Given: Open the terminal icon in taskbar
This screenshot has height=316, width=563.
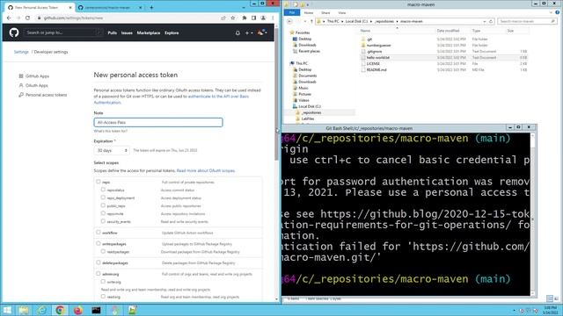Looking at the screenshot, I should pyautogui.click(x=96, y=310).
